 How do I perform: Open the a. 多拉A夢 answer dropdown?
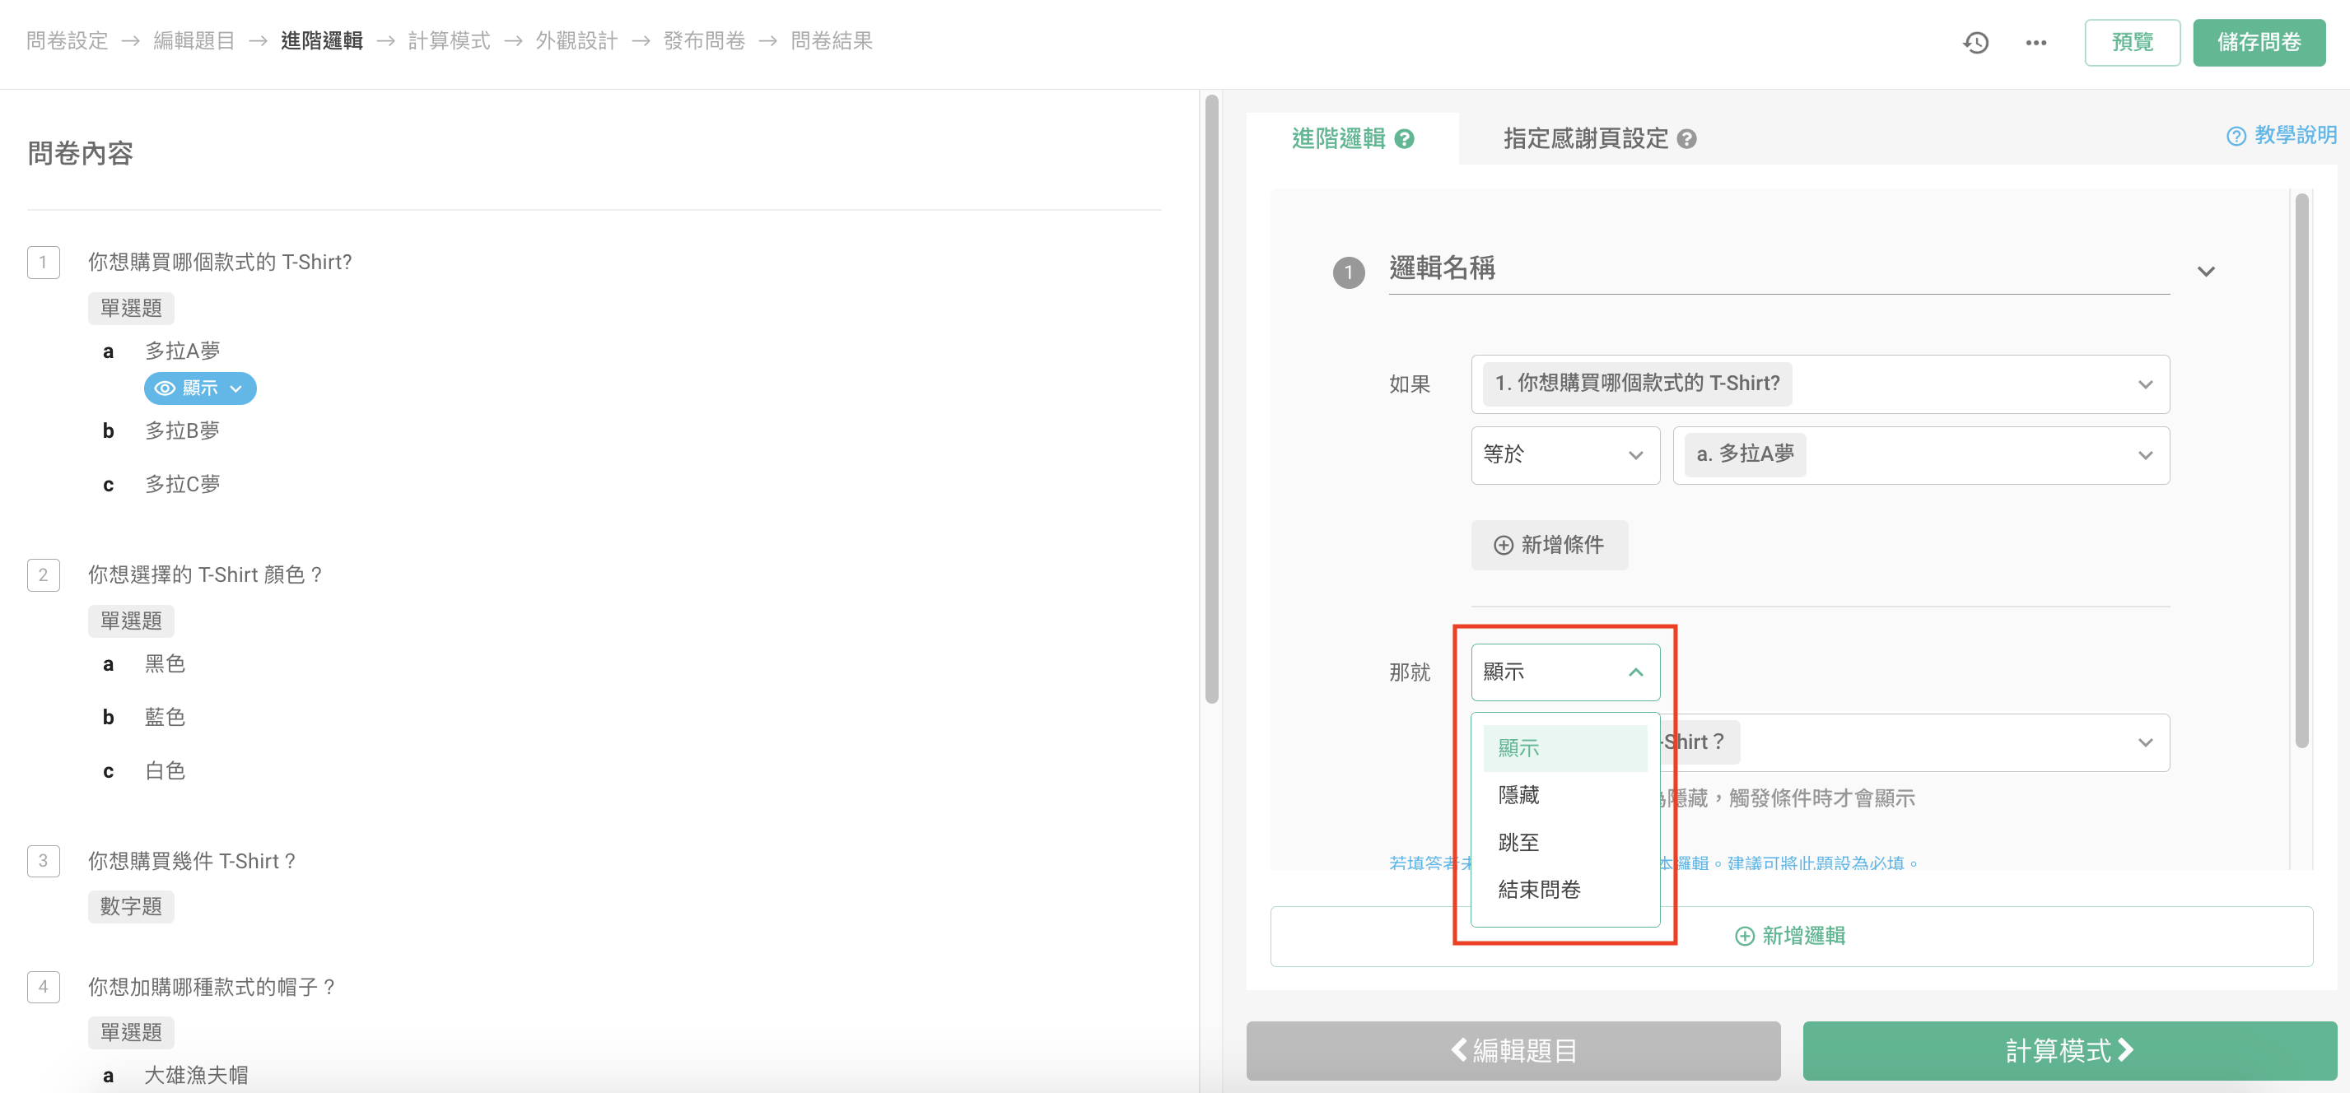click(1919, 455)
